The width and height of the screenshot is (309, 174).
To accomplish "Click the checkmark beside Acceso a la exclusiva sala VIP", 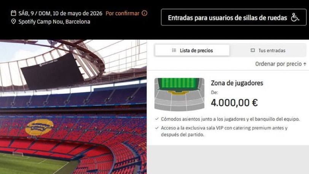I will pos(157,128).
